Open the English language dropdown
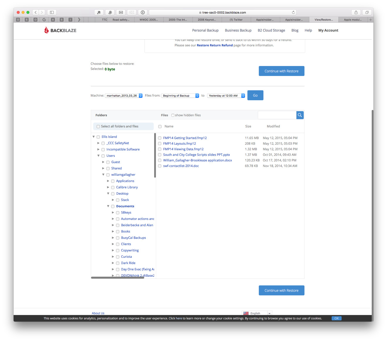The image size is (387, 341). (257, 313)
